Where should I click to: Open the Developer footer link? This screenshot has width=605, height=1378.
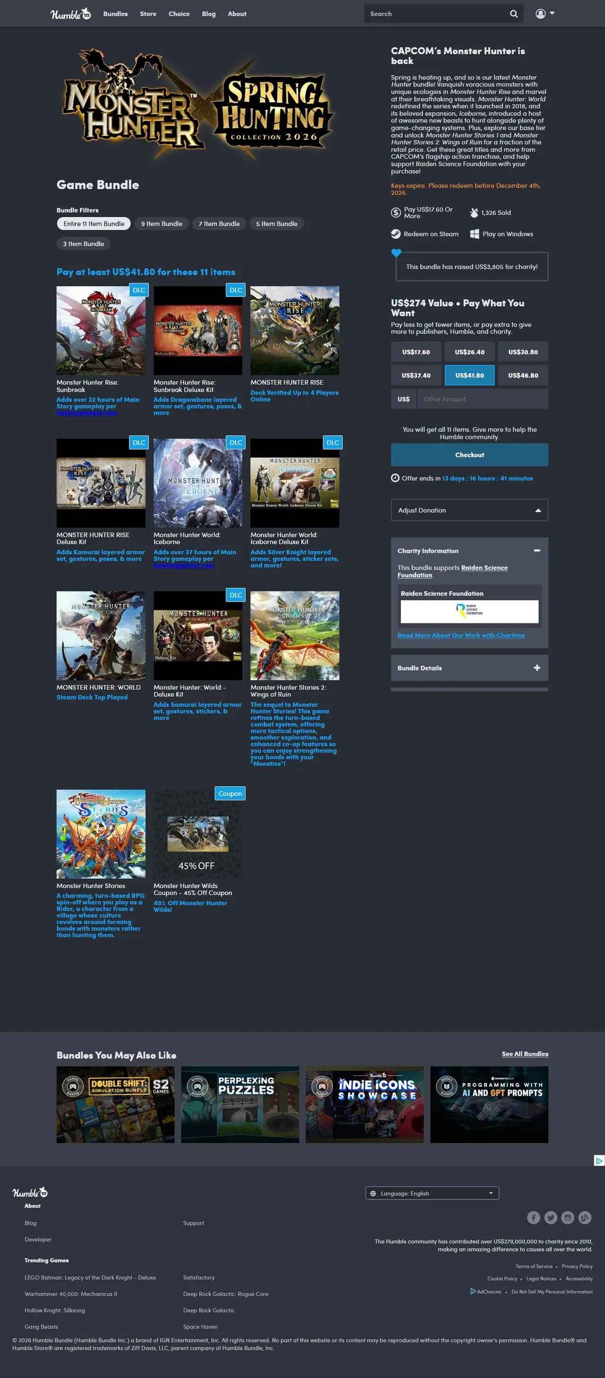coord(38,1239)
